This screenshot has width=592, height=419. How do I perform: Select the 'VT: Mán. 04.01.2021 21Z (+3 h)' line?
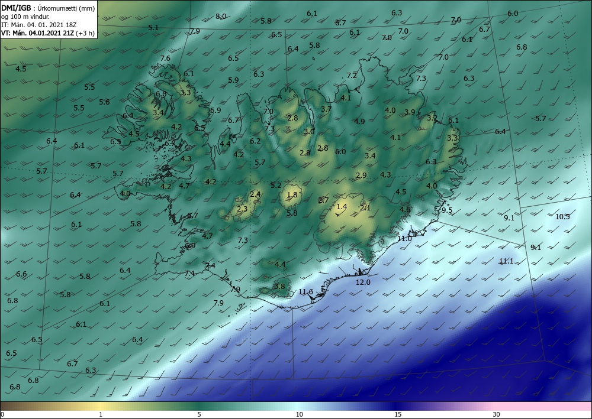(x=48, y=33)
